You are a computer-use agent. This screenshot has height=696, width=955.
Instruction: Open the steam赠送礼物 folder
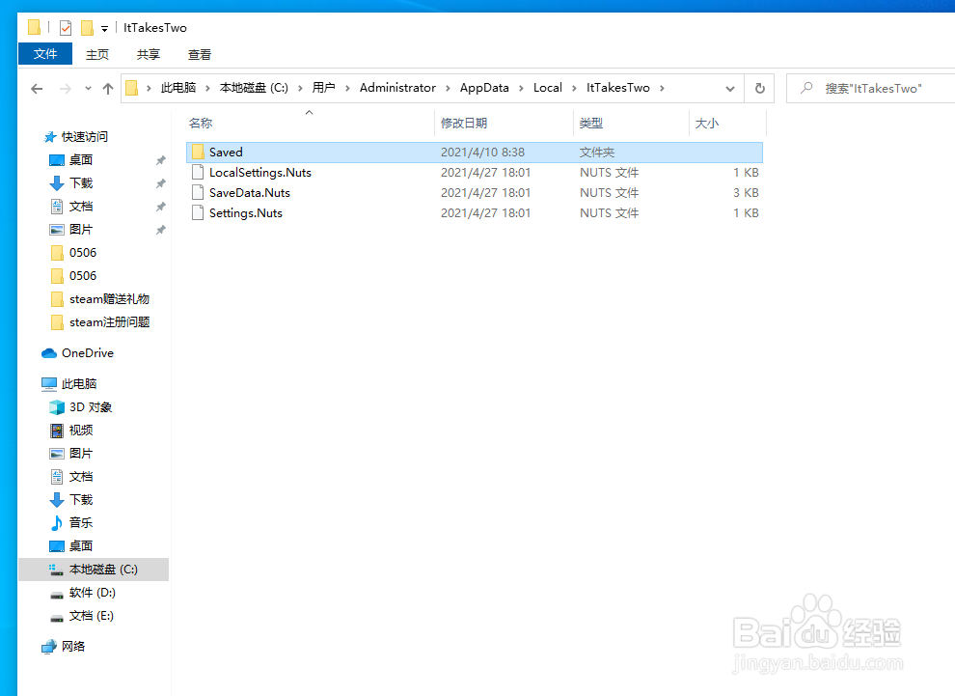(x=109, y=299)
